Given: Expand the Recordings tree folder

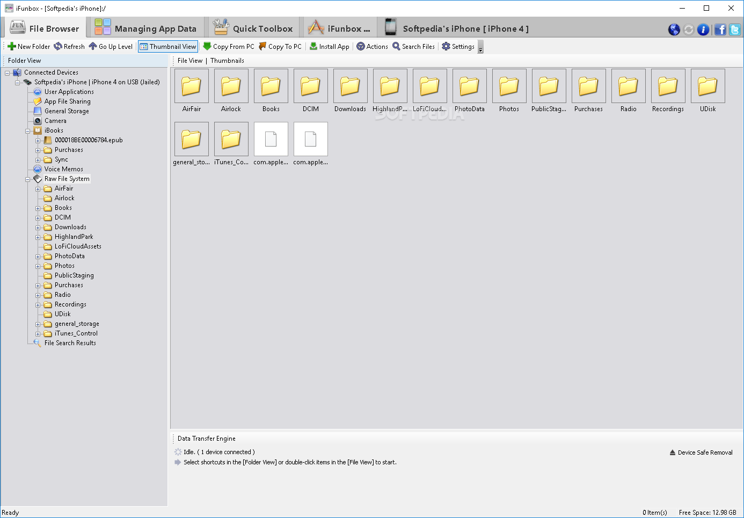Looking at the screenshot, I should [x=38, y=305].
